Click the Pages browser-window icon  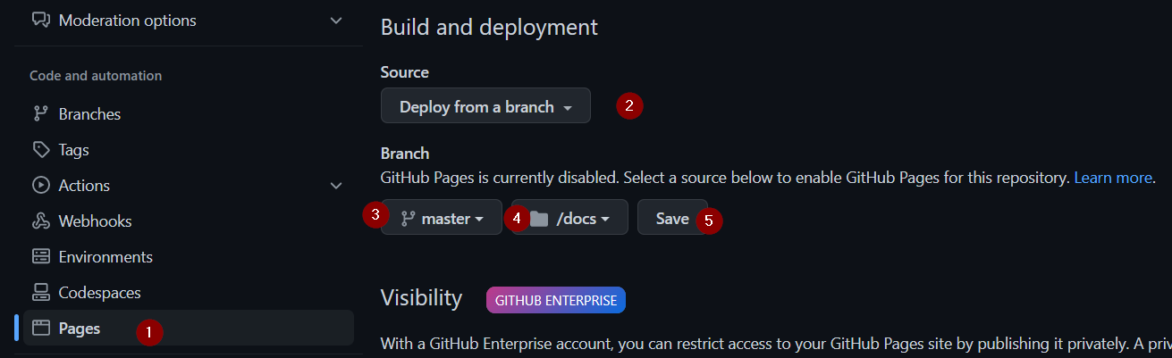pos(40,328)
